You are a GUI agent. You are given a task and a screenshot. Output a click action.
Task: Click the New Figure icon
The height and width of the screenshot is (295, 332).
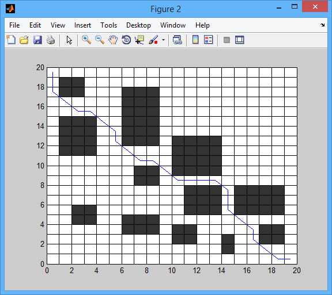click(11, 40)
